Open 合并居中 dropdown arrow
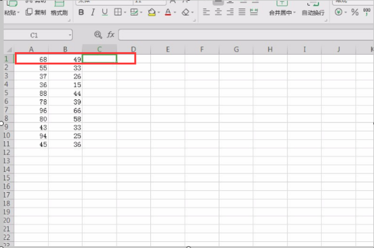 [294, 13]
